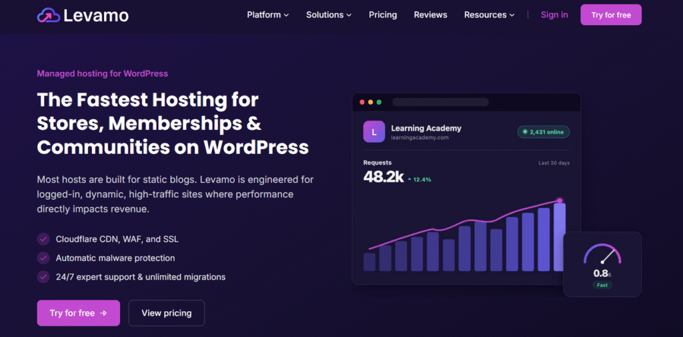683x337 pixels.
Task: Open the Reviews nav item
Action: point(430,15)
